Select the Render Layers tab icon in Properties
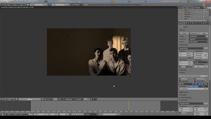The width and height of the screenshot is (211, 119). pyautogui.click(x=186, y=23)
